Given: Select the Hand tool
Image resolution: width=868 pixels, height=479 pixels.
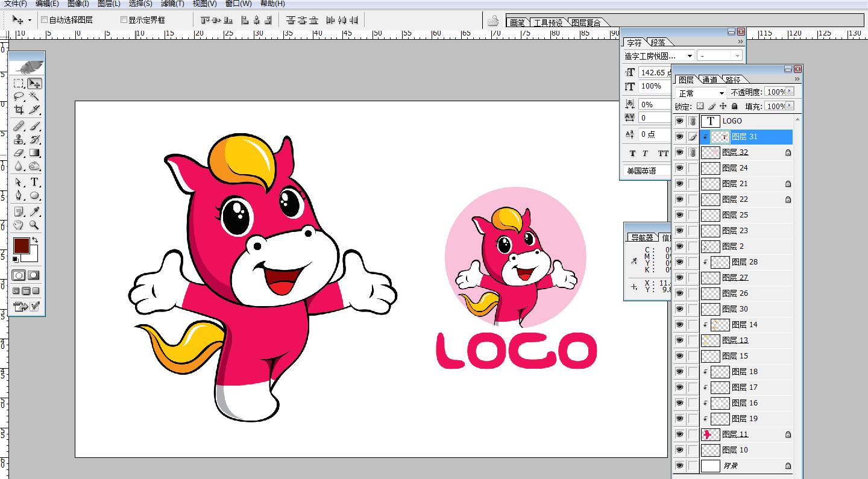Looking at the screenshot, I should click(x=19, y=225).
